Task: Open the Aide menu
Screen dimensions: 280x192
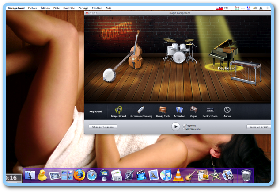Action: click(108, 8)
